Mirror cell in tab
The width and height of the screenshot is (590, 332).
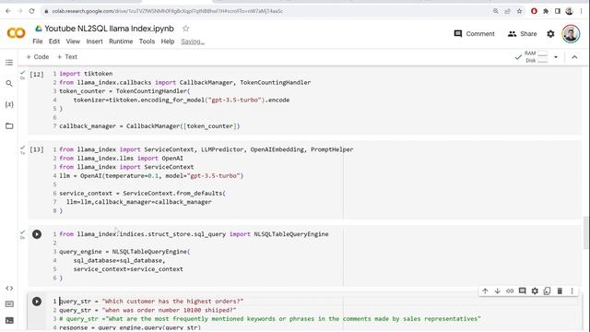pyautogui.click(x=547, y=291)
